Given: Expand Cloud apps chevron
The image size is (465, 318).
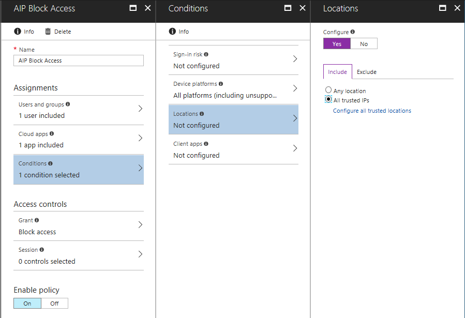Looking at the screenshot, I should pos(141,138).
